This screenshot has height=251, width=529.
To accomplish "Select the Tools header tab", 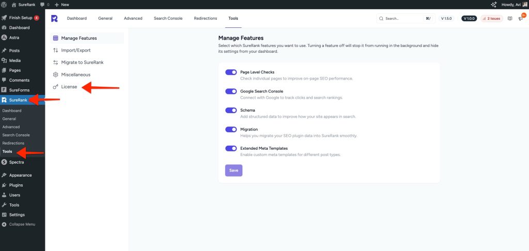I will point(233,18).
